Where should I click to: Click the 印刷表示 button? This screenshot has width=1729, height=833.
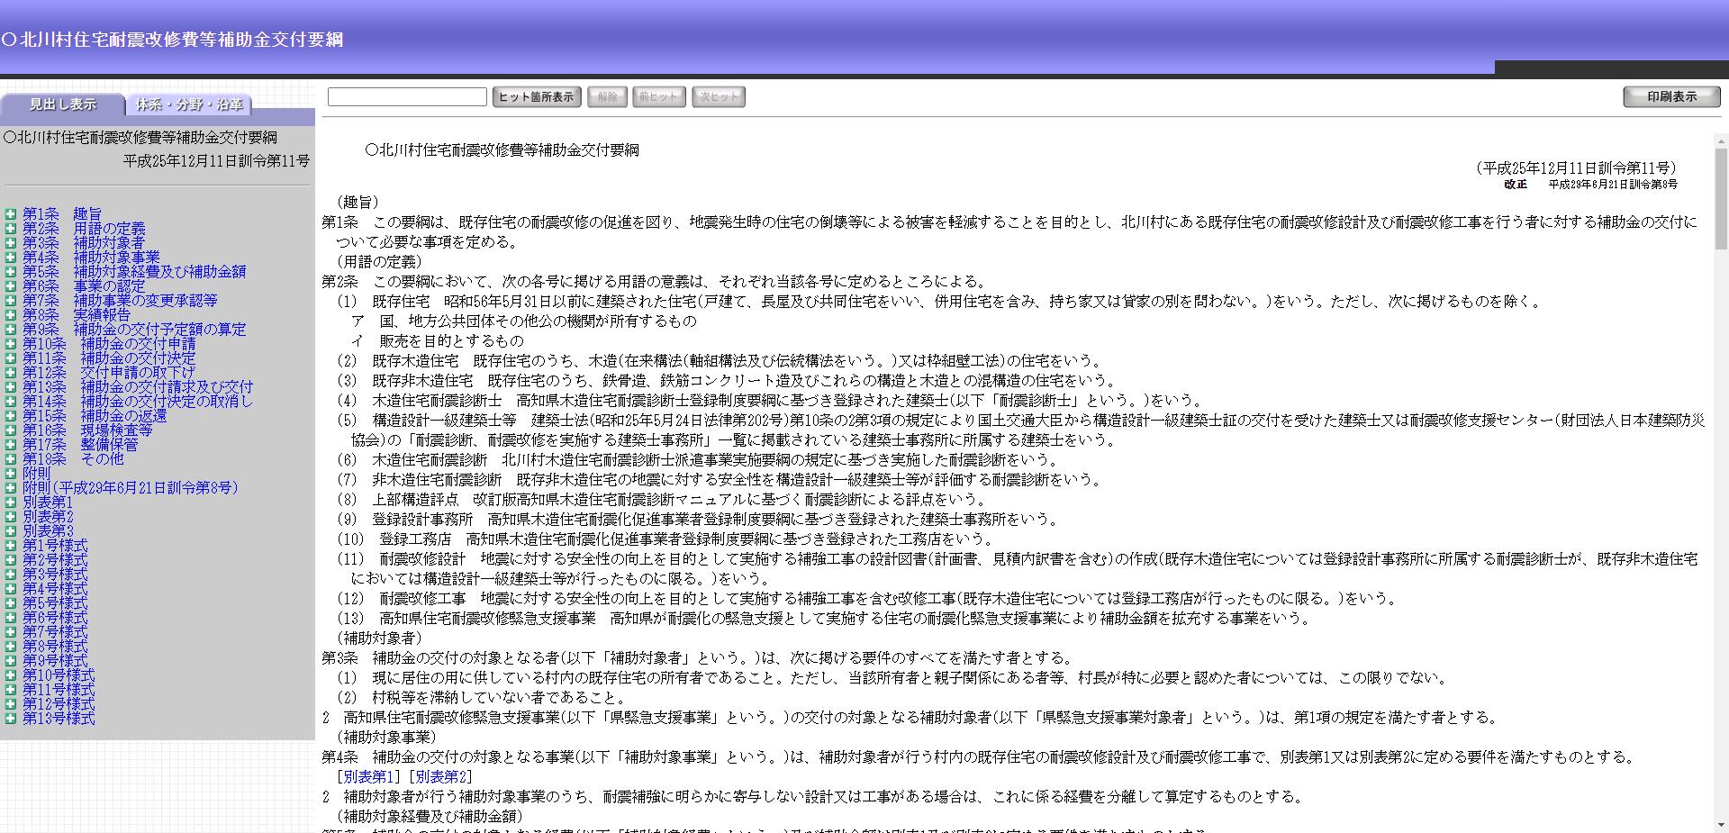coord(1671,96)
